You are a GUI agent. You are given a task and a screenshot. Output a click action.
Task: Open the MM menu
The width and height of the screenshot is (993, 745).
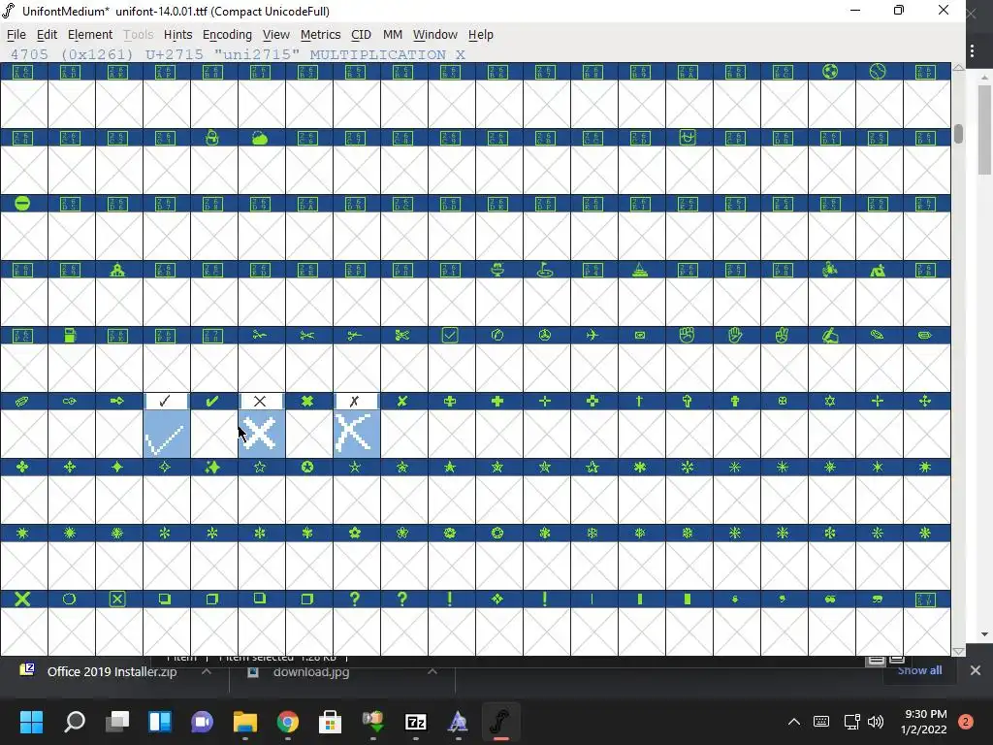393,34
